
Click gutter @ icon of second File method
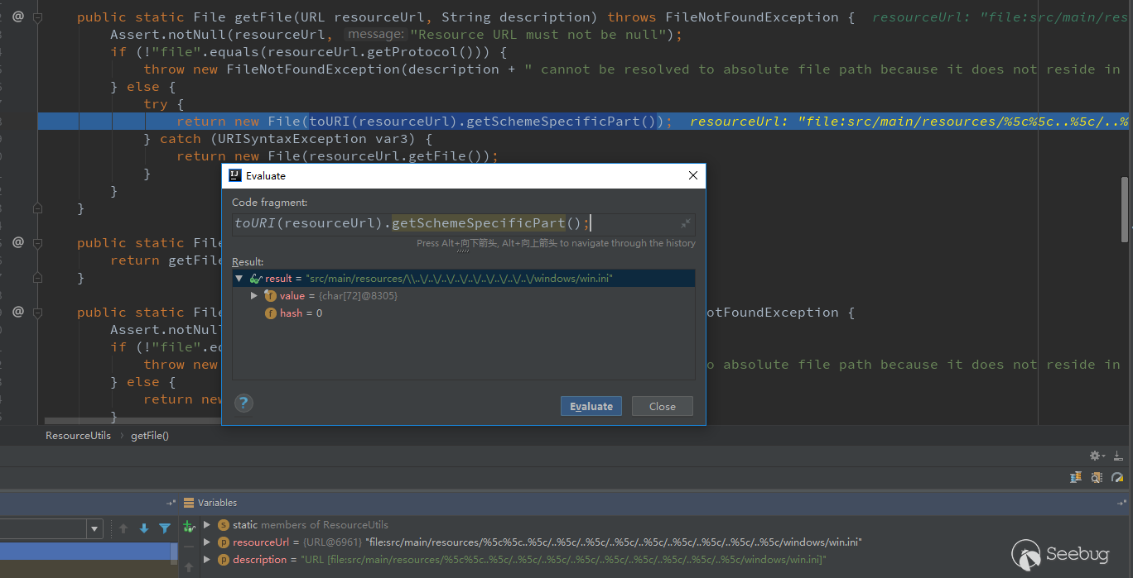pyautogui.click(x=18, y=243)
